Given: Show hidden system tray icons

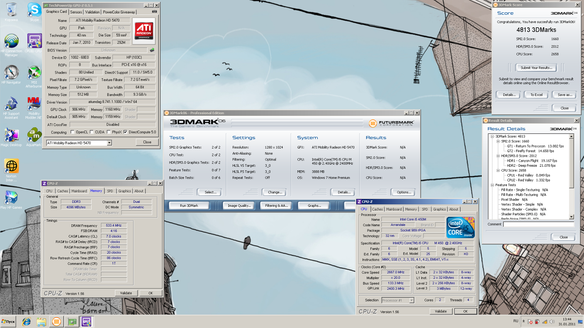Looking at the screenshot, I should [x=523, y=321].
